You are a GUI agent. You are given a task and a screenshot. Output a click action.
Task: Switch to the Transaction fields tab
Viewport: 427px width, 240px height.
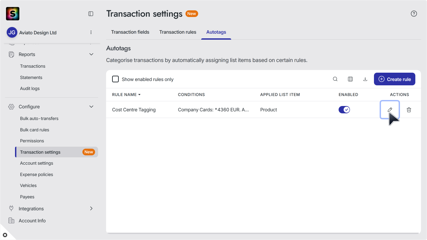click(x=130, y=32)
